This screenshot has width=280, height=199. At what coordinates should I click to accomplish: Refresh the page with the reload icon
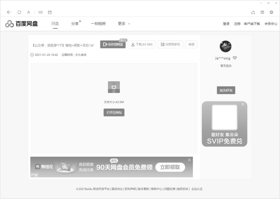point(19,12)
